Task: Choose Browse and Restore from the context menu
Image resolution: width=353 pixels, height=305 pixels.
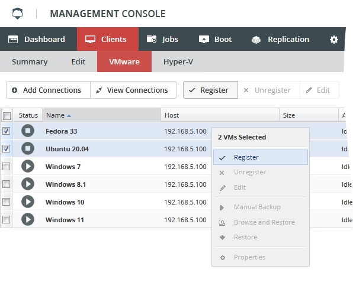Action: pos(261,222)
